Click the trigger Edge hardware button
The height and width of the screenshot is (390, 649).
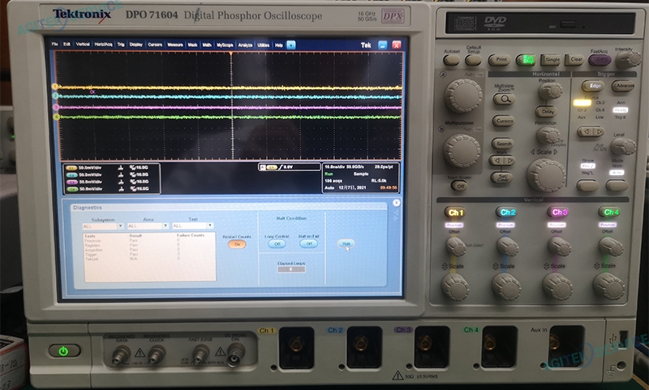(593, 86)
